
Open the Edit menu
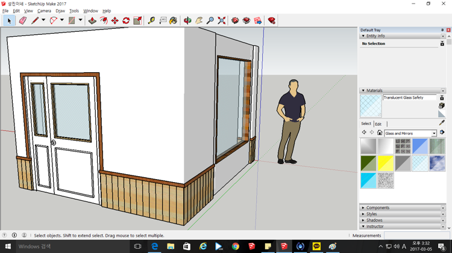coord(16,11)
